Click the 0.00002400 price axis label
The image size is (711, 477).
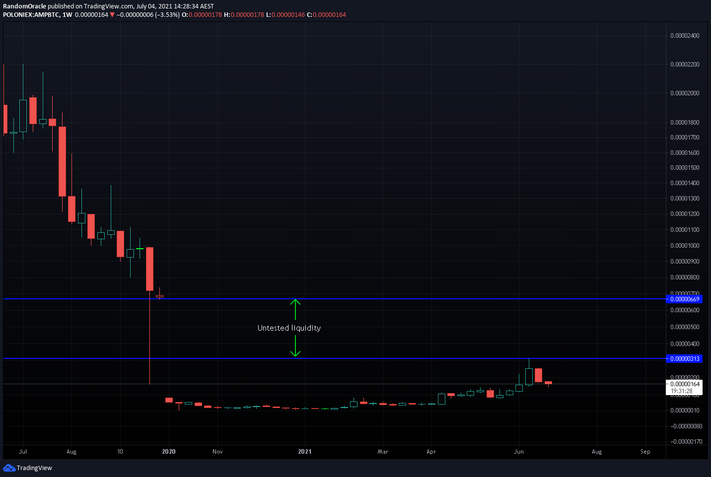[x=685, y=36]
